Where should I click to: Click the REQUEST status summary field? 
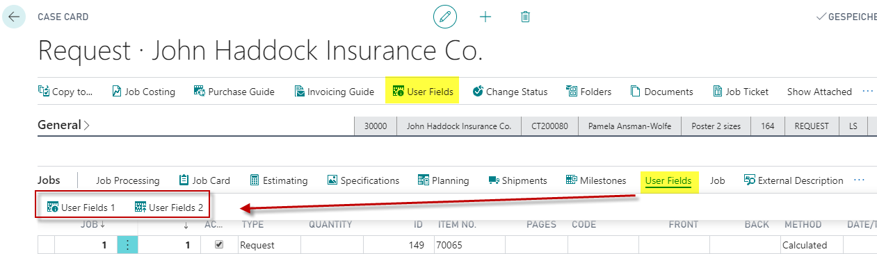(x=812, y=126)
